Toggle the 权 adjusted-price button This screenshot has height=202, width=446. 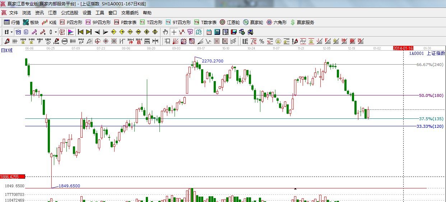pyautogui.click(x=62, y=32)
